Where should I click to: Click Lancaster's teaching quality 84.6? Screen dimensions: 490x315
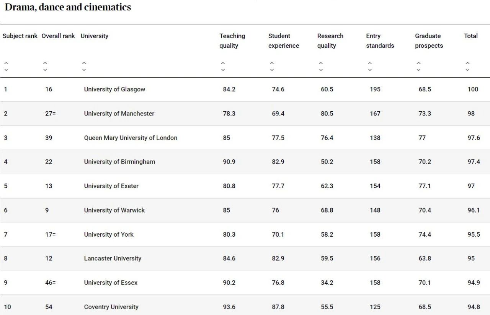point(229,258)
